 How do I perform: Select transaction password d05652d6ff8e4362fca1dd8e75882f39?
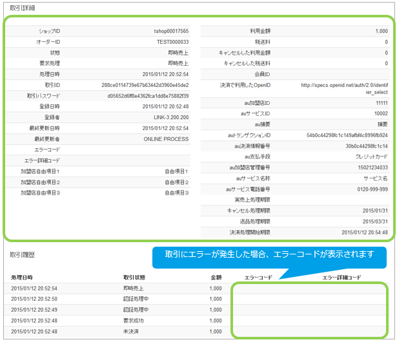[148, 96]
